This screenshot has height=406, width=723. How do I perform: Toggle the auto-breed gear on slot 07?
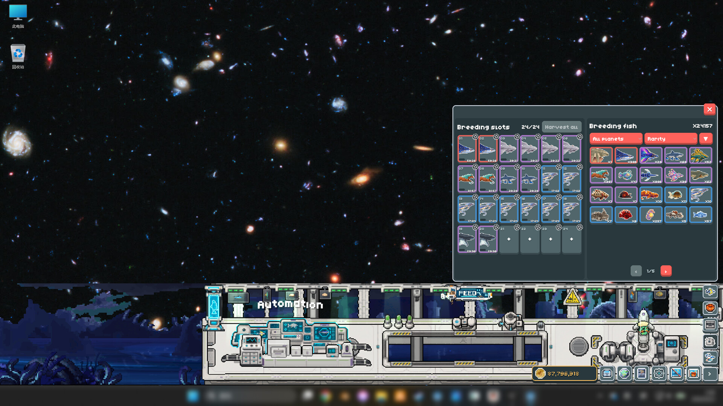(475, 167)
